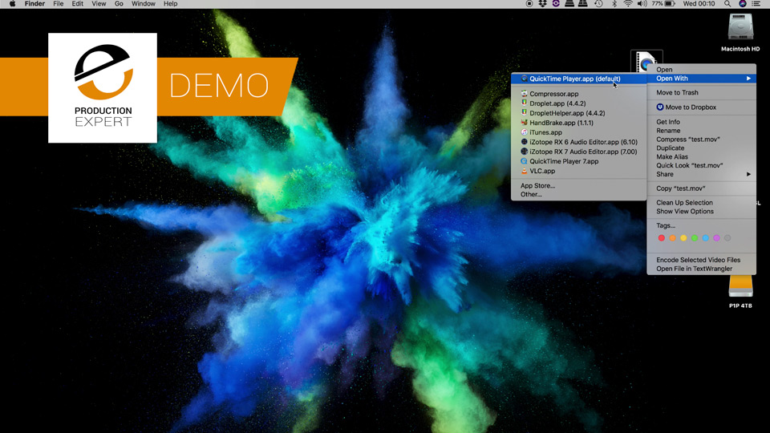
Task: Click the Bluetooth status icon
Action: point(614,3)
